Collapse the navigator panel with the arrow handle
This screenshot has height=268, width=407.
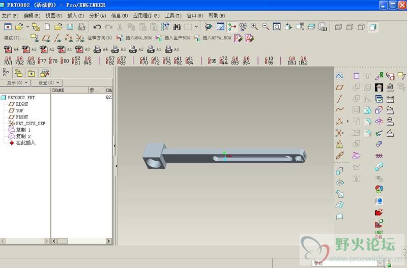(x=115, y=146)
